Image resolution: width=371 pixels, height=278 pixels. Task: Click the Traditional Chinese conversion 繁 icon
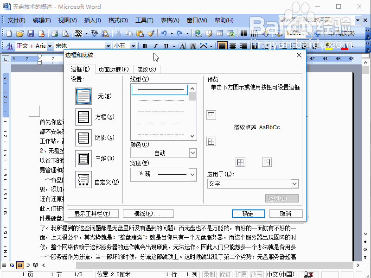78,33
